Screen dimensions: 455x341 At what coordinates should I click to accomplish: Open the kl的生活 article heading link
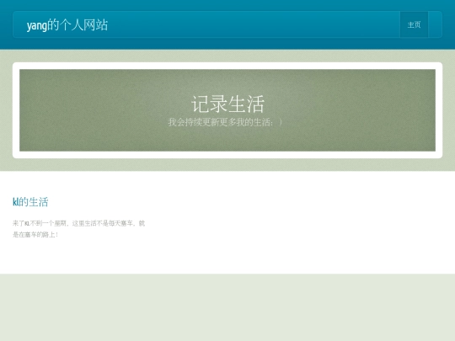(x=30, y=202)
